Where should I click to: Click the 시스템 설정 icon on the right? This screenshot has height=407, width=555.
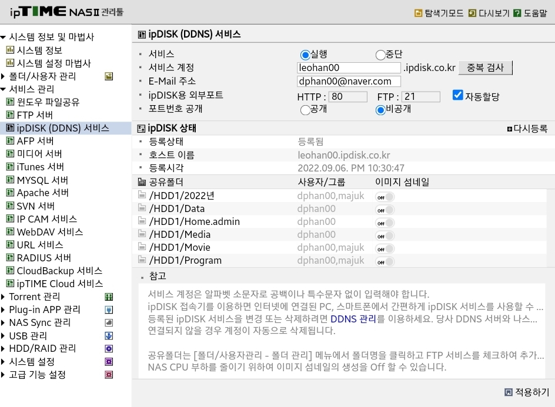[x=109, y=362]
